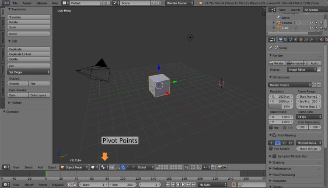Open the 3D view editor type selector
The height and width of the screenshot is (188, 328).
point(6,167)
